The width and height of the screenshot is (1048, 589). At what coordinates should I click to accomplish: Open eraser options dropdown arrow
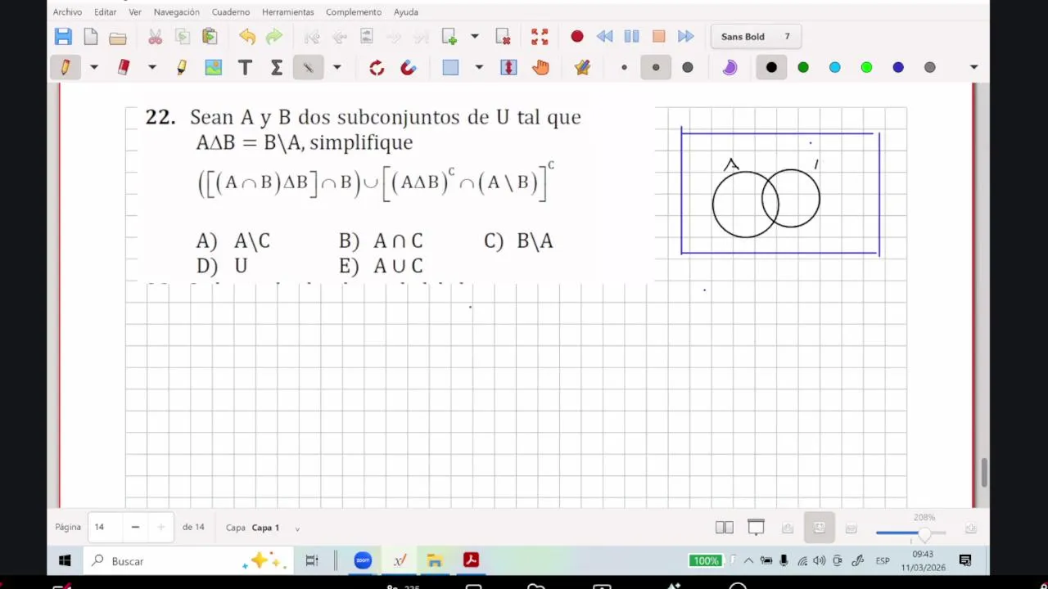[x=152, y=68]
